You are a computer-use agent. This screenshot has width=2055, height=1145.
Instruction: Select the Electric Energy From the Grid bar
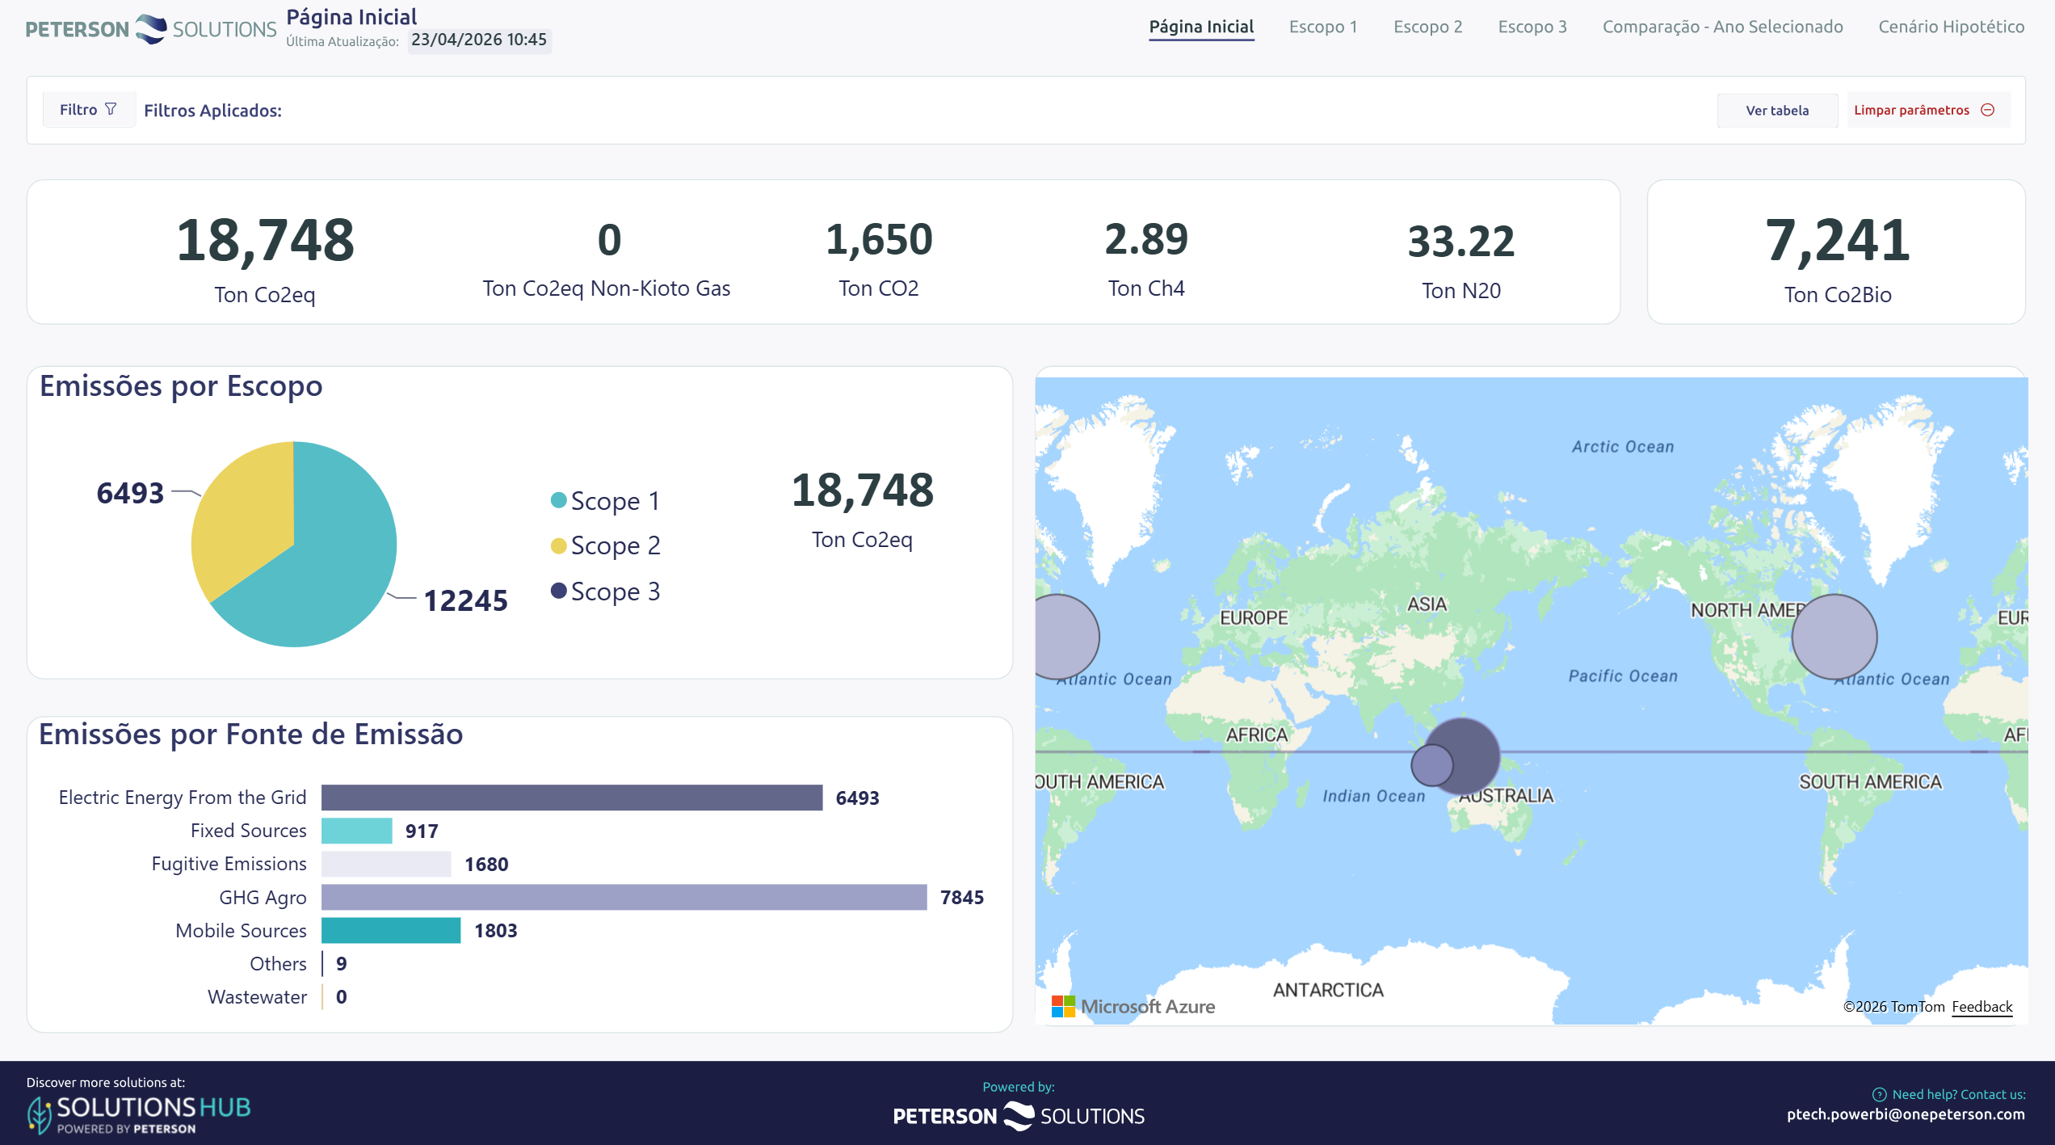572,798
